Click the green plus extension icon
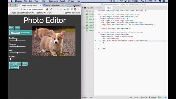 tap(68, 9)
